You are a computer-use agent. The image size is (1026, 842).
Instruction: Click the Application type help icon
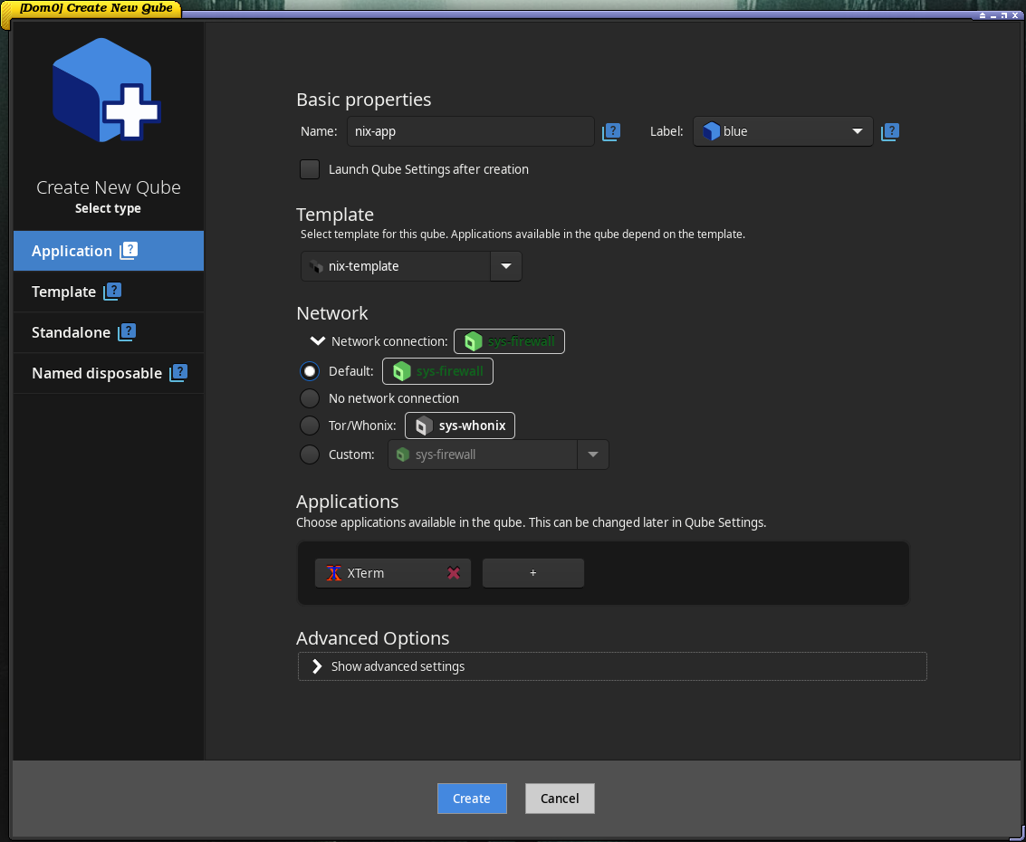click(x=129, y=251)
